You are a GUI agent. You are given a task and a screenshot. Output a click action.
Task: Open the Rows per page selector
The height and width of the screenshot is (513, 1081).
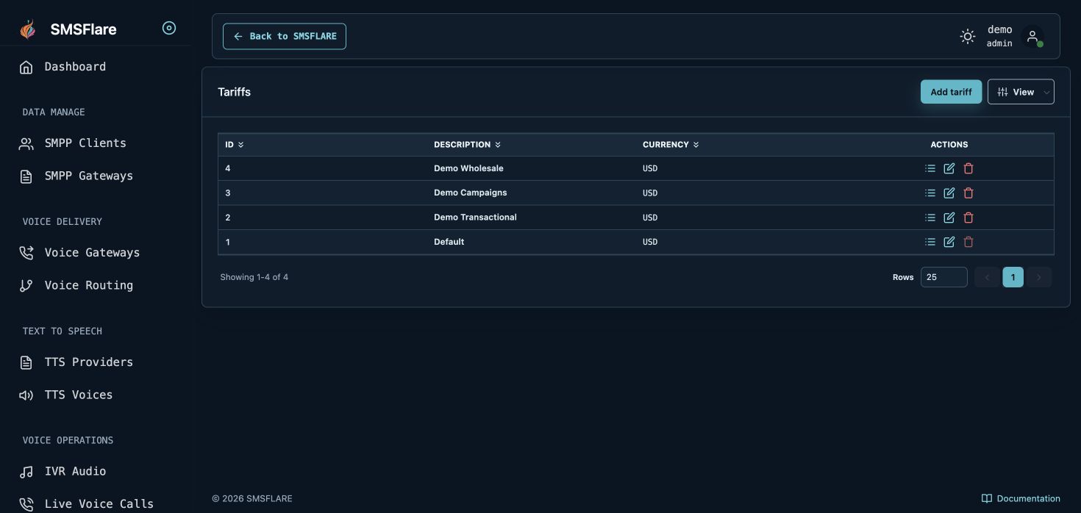[943, 277]
